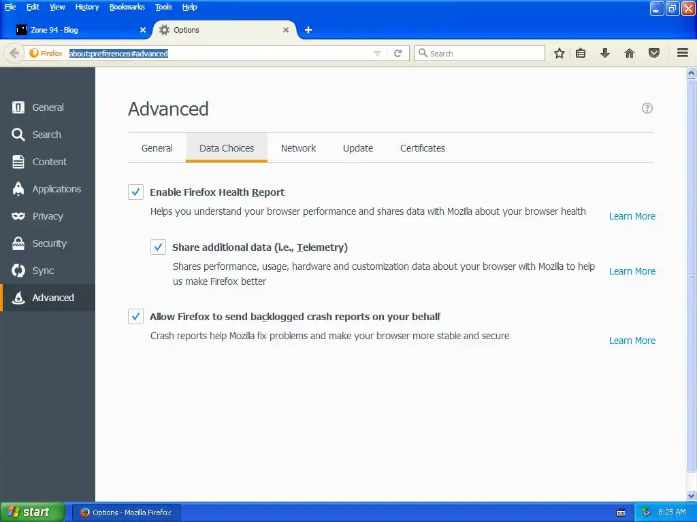Image resolution: width=697 pixels, height=522 pixels.
Task: Switch to the Update sub-tab
Action: click(x=358, y=147)
